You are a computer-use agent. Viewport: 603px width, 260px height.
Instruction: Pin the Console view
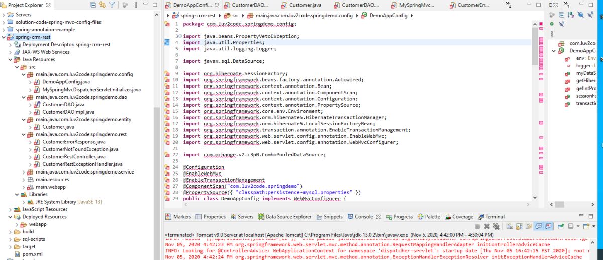coord(560,226)
